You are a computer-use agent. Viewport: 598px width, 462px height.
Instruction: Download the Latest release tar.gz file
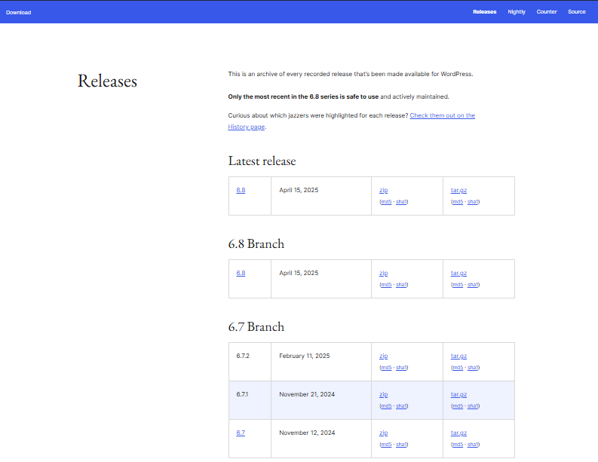pyautogui.click(x=458, y=190)
